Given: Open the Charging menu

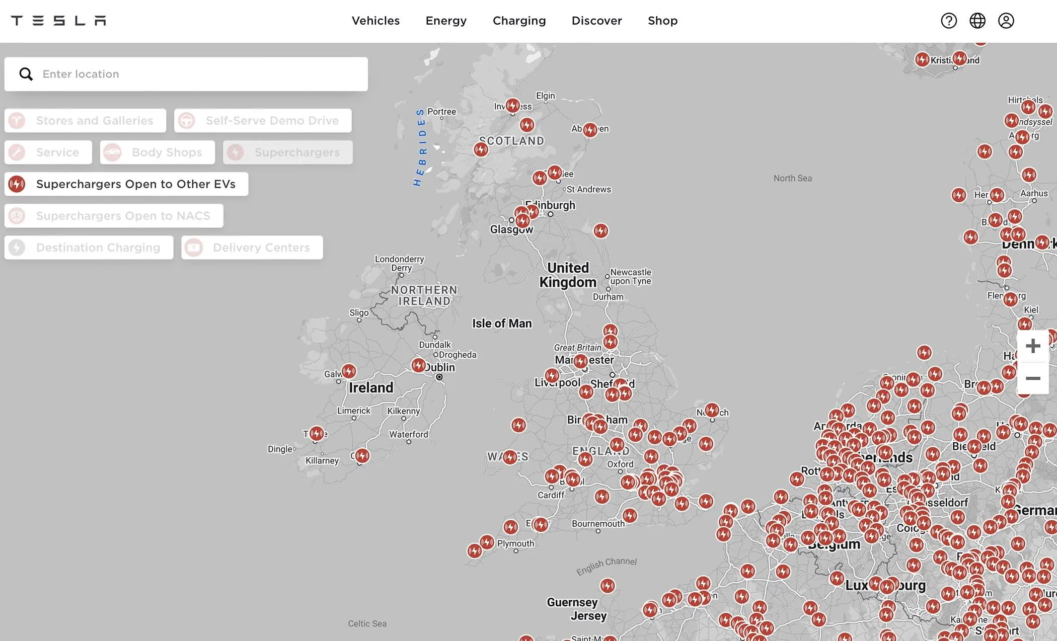Looking at the screenshot, I should point(519,21).
